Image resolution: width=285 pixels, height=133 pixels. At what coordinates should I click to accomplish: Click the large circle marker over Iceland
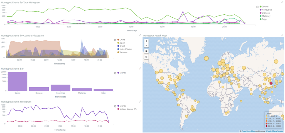(206, 58)
